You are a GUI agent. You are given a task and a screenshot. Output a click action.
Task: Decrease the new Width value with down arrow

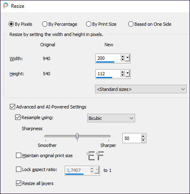click(123, 60)
